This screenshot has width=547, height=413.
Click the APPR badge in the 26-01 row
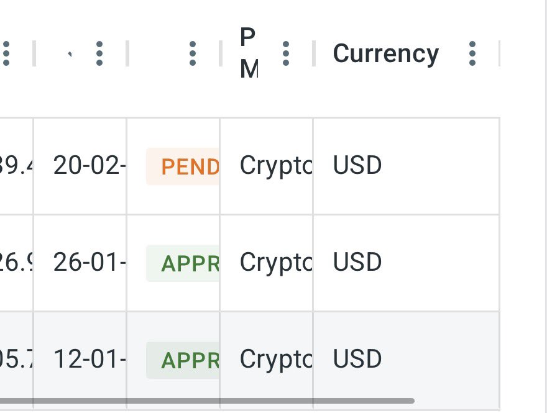(183, 263)
